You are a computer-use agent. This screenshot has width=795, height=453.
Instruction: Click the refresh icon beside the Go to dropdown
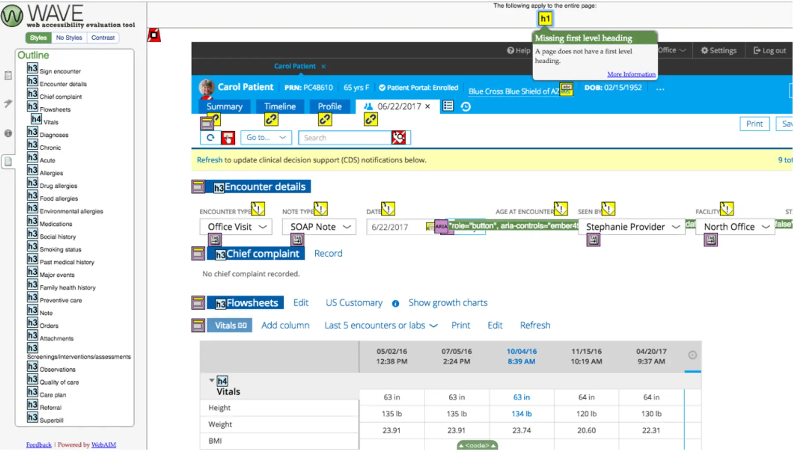click(211, 138)
